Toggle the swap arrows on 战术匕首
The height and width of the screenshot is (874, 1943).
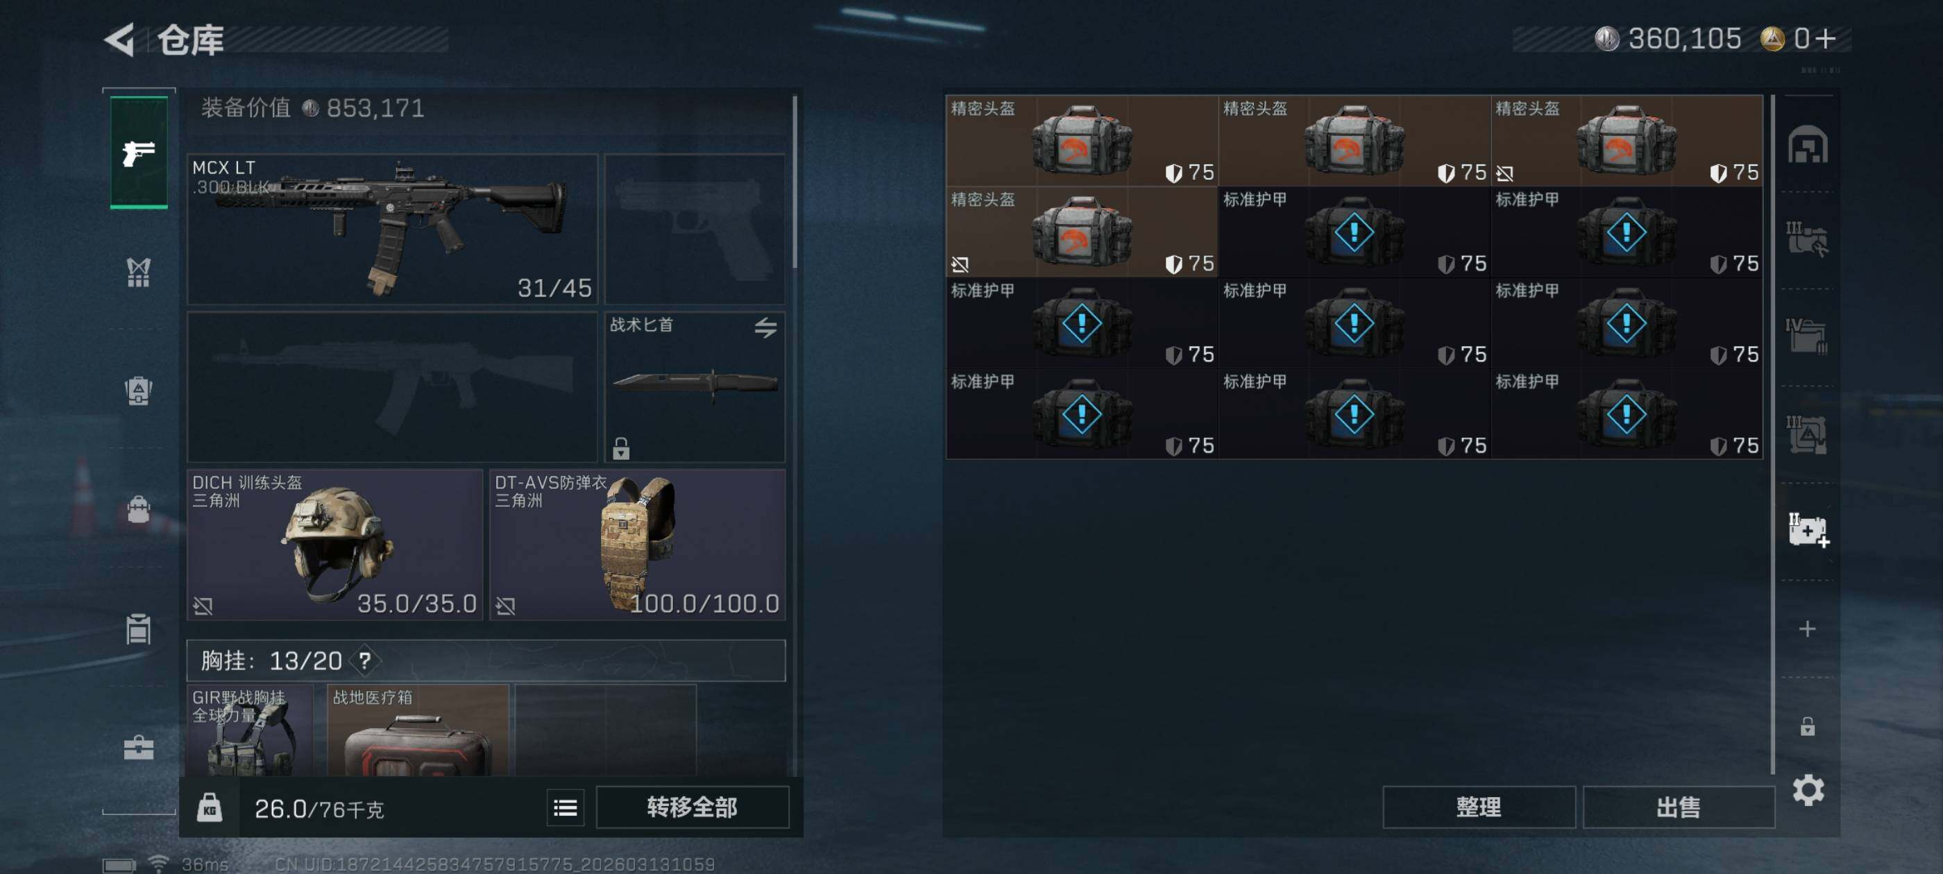(x=765, y=327)
